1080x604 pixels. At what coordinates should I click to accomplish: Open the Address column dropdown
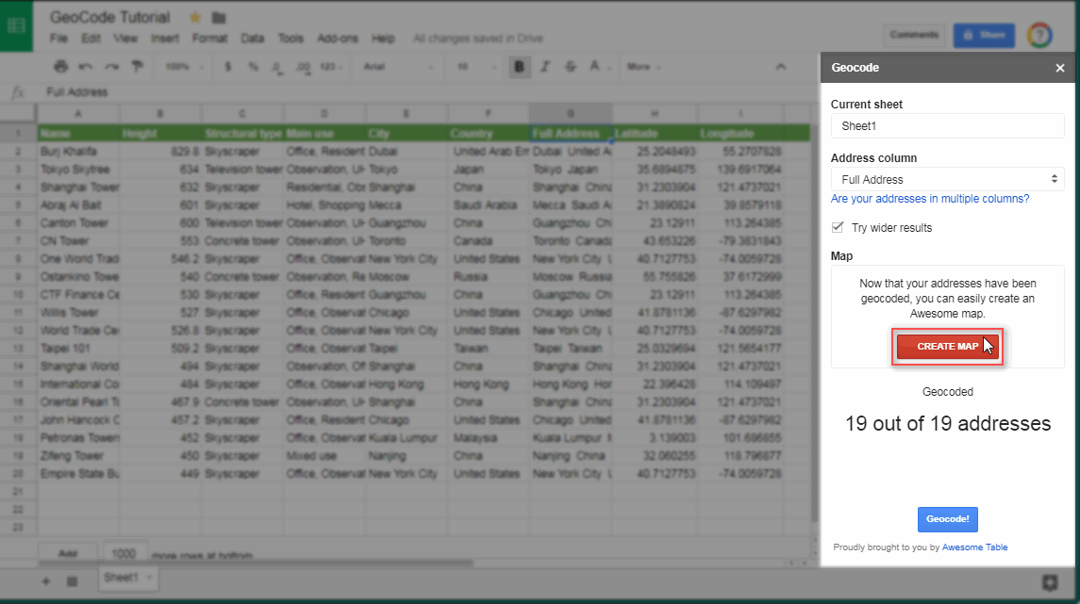[948, 180]
